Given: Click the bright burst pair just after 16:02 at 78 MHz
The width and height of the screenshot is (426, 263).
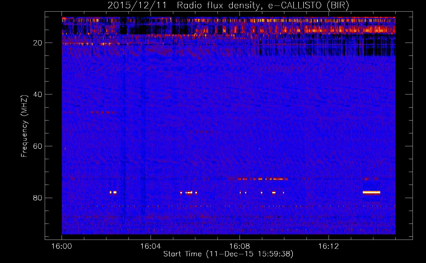Looking at the screenshot, I should tap(113, 192).
